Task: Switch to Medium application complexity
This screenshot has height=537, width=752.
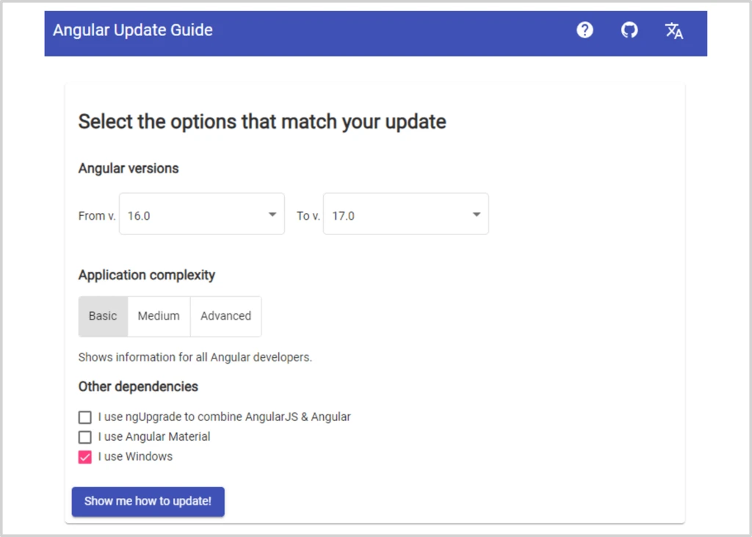Action: tap(159, 316)
